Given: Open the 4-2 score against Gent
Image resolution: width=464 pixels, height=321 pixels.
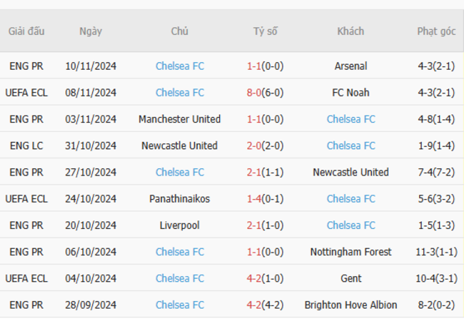Looking at the screenshot, I should coord(254,278).
